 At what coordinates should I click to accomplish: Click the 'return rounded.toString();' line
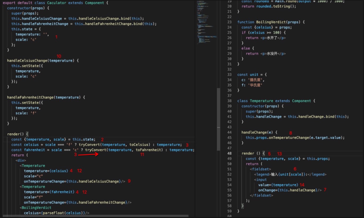point(268,6)
